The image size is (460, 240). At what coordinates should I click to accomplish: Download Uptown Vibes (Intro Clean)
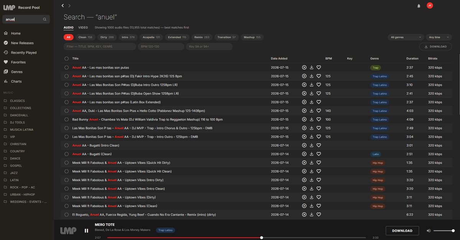coord(312,189)
